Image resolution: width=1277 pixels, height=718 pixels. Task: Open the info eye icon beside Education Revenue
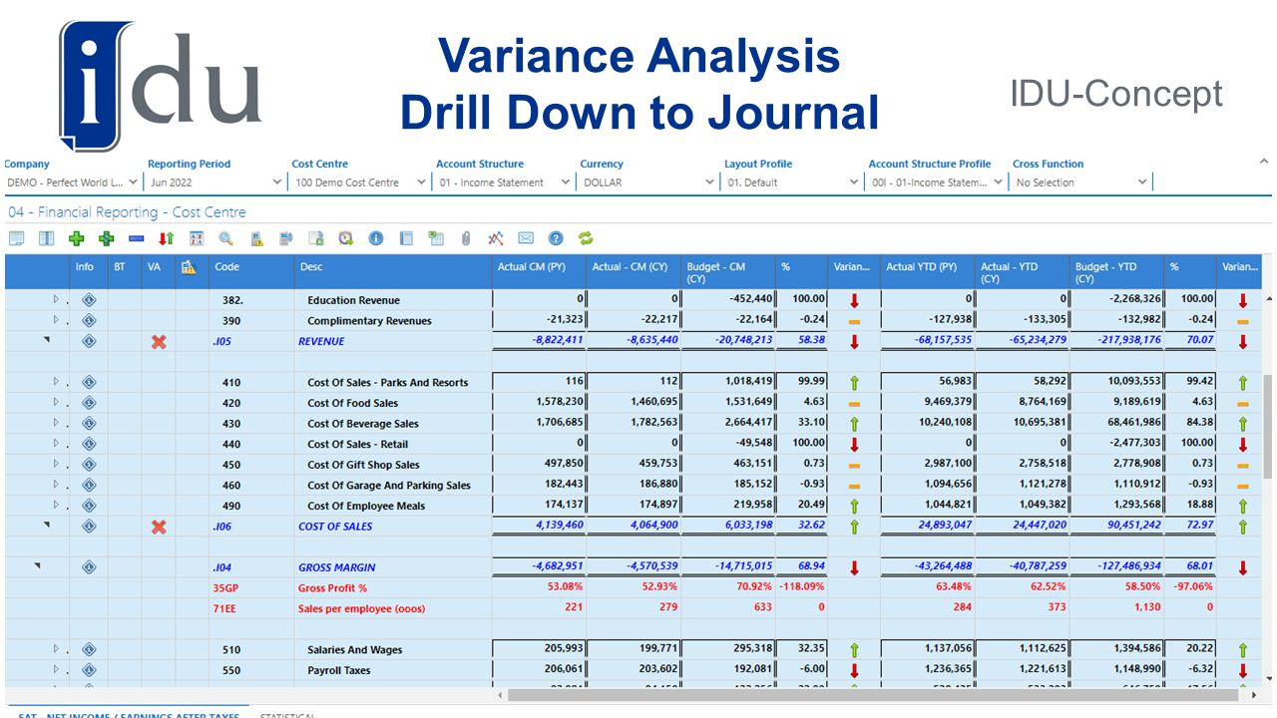[89, 299]
